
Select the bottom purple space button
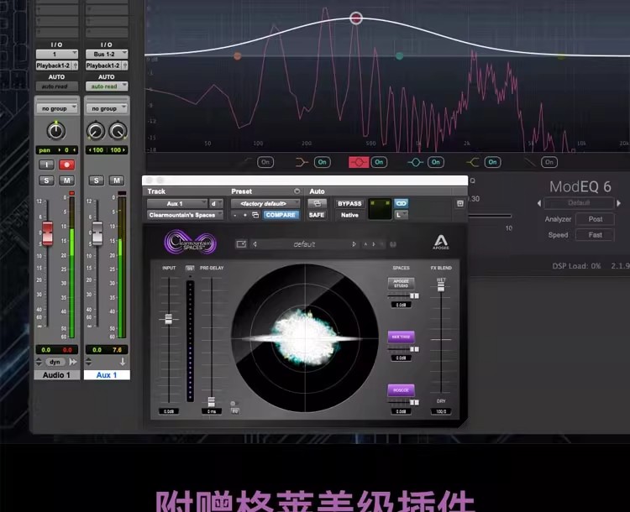click(x=401, y=390)
